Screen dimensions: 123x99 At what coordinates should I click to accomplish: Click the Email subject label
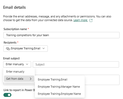point(11,58)
